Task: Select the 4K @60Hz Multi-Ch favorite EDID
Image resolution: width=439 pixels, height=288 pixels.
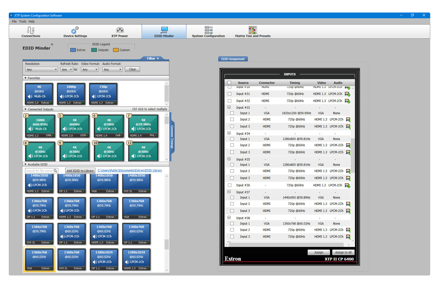Action: click(x=39, y=94)
